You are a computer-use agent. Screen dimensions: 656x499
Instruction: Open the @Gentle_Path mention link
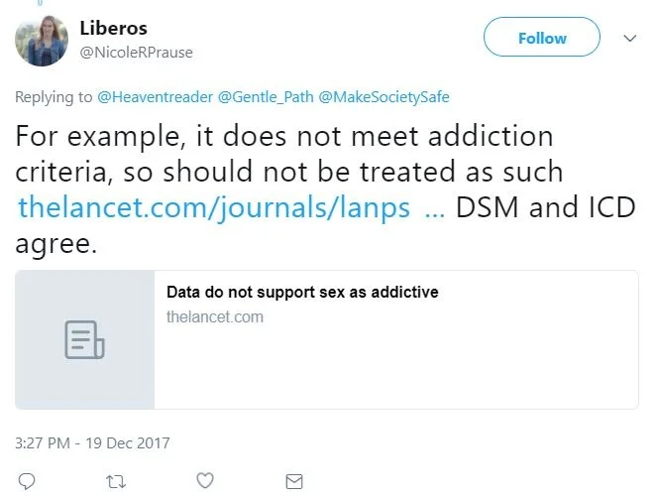(x=266, y=97)
